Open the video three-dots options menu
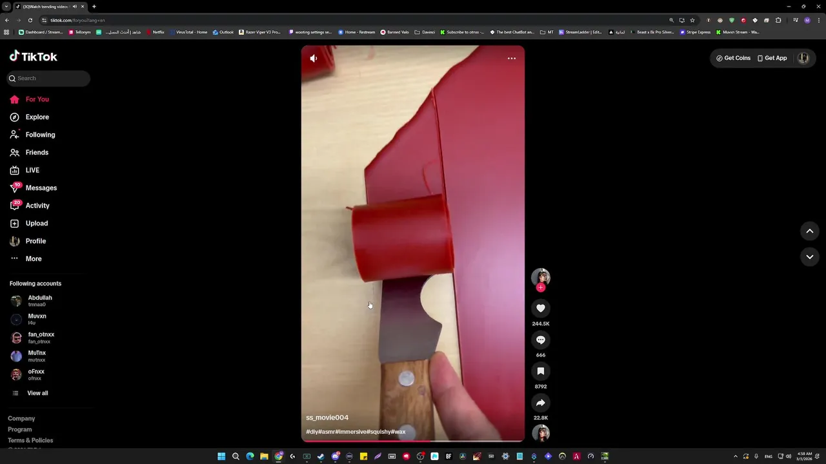Viewport: 826px width, 464px height. [x=512, y=59]
